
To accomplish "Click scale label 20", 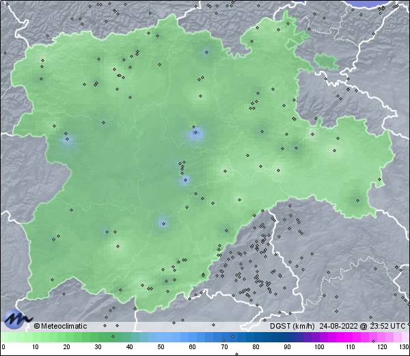I will pyautogui.click(x=67, y=347).
